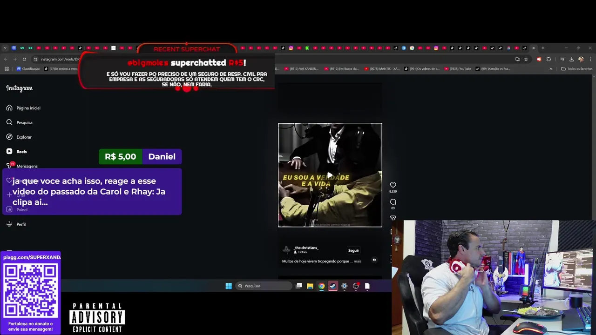This screenshot has height=335, width=596.
Task: Open the '(99+)Os vídeos de c...' bookmark
Action: [x=421, y=69]
